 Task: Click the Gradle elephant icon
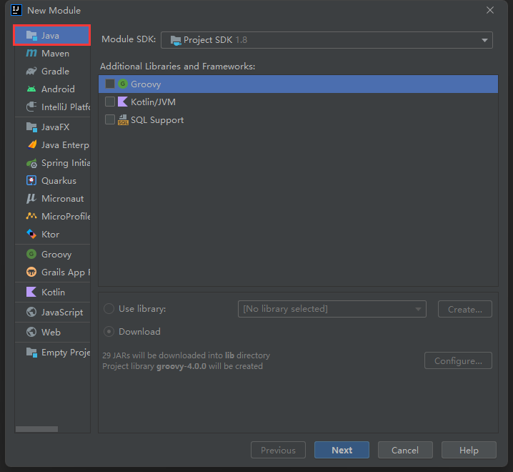click(31, 71)
